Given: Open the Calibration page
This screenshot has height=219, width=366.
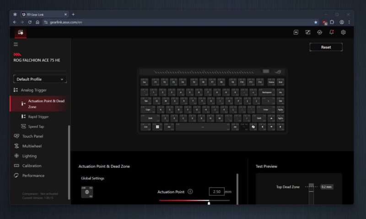Looking at the screenshot, I should click(x=32, y=166).
